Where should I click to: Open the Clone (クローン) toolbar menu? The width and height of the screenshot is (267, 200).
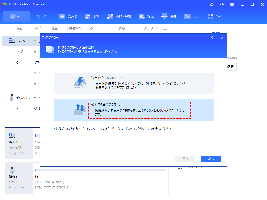68,17
